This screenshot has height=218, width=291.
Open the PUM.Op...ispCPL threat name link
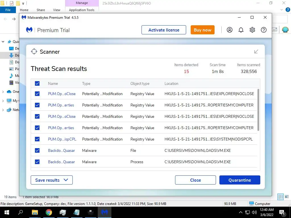(62, 139)
